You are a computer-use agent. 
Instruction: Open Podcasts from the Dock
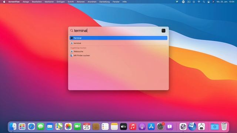pos(142,126)
